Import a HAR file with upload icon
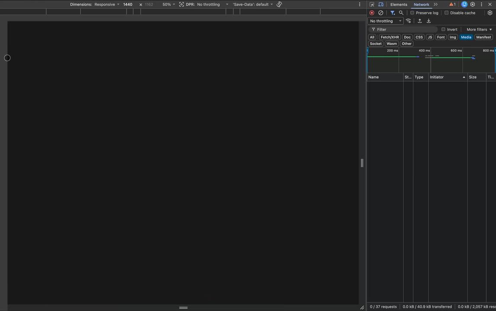Image resolution: width=496 pixels, height=311 pixels. [x=419, y=21]
